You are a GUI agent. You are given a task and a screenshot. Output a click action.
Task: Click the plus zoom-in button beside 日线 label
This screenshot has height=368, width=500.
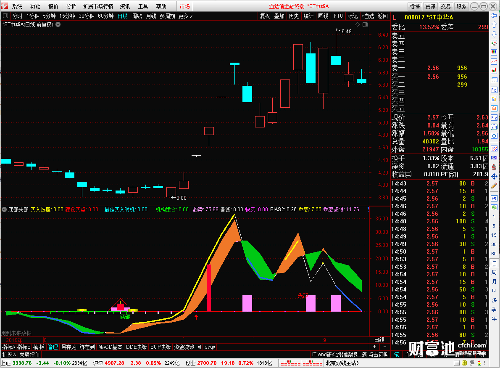click(x=375, y=347)
